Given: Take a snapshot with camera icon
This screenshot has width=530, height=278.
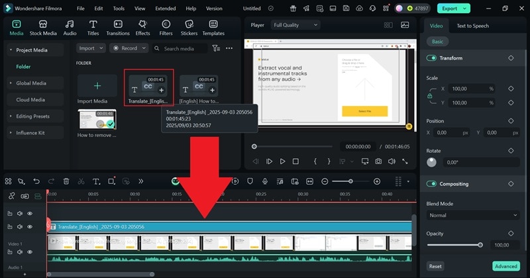Looking at the screenshot, I should [x=378, y=162].
